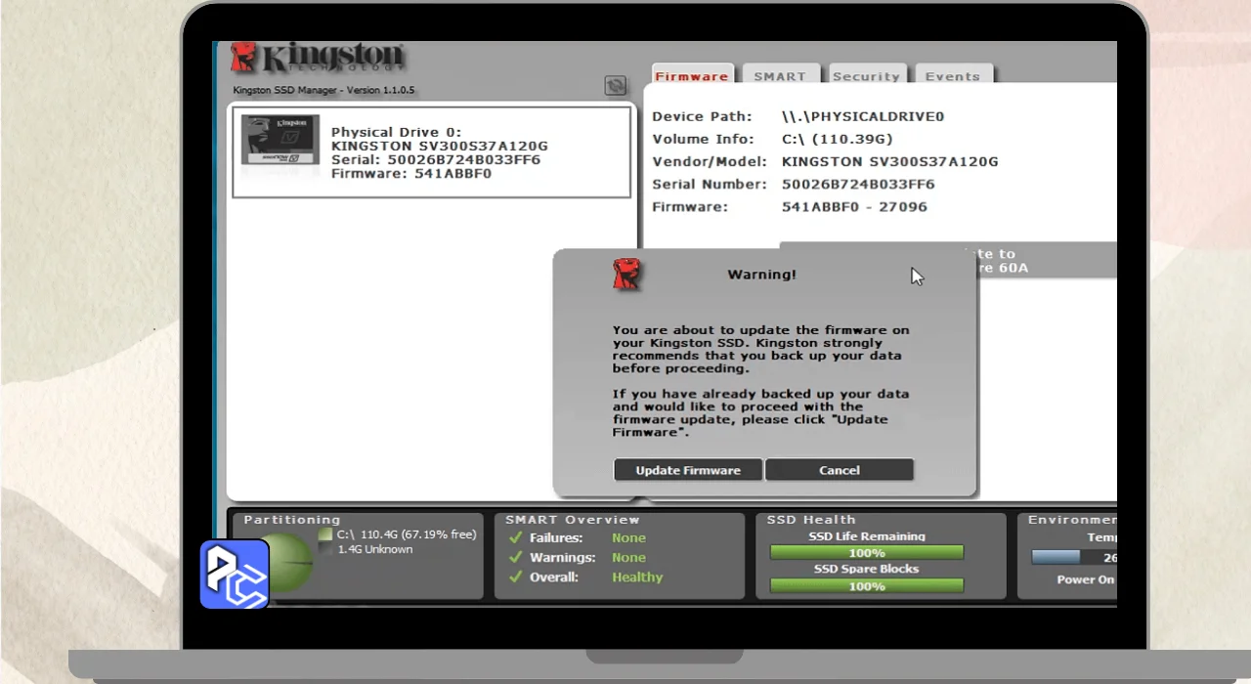Click 'C:\ 110.4G (67.19% free)' partition entry

point(407,534)
